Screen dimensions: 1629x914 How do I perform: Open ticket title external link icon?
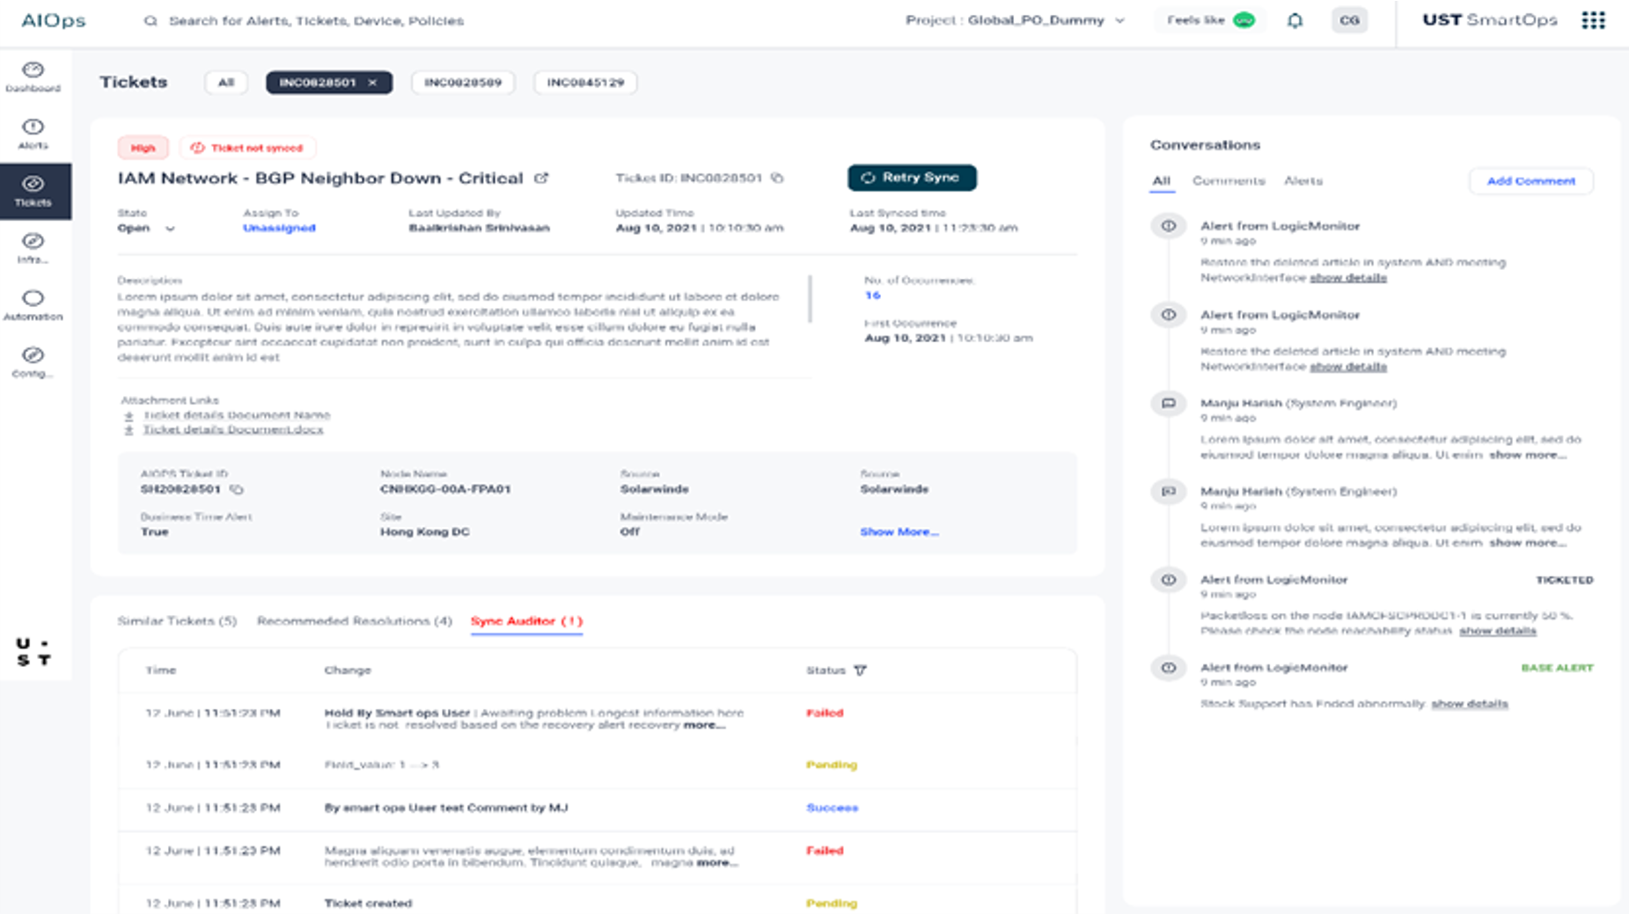coord(541,178)
